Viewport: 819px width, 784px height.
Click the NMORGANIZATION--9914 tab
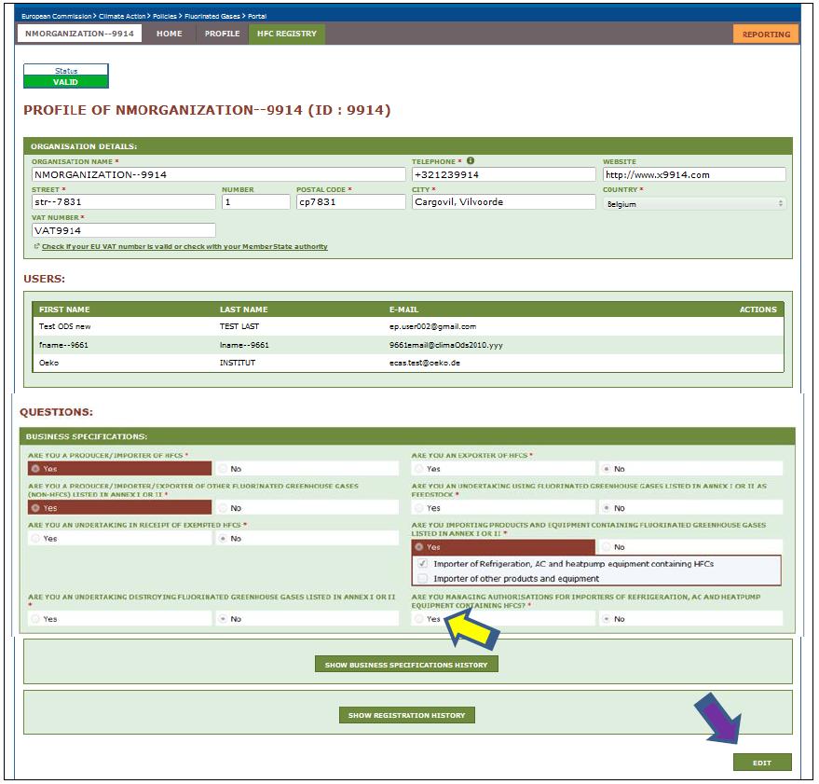[x=79, y=34]
